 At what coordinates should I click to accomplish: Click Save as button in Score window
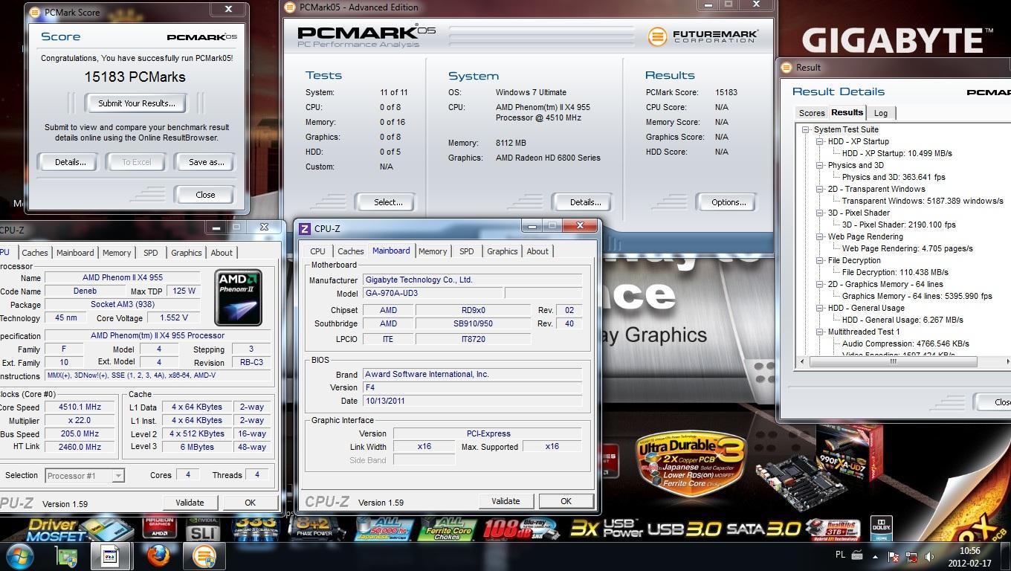click(206, 162)
